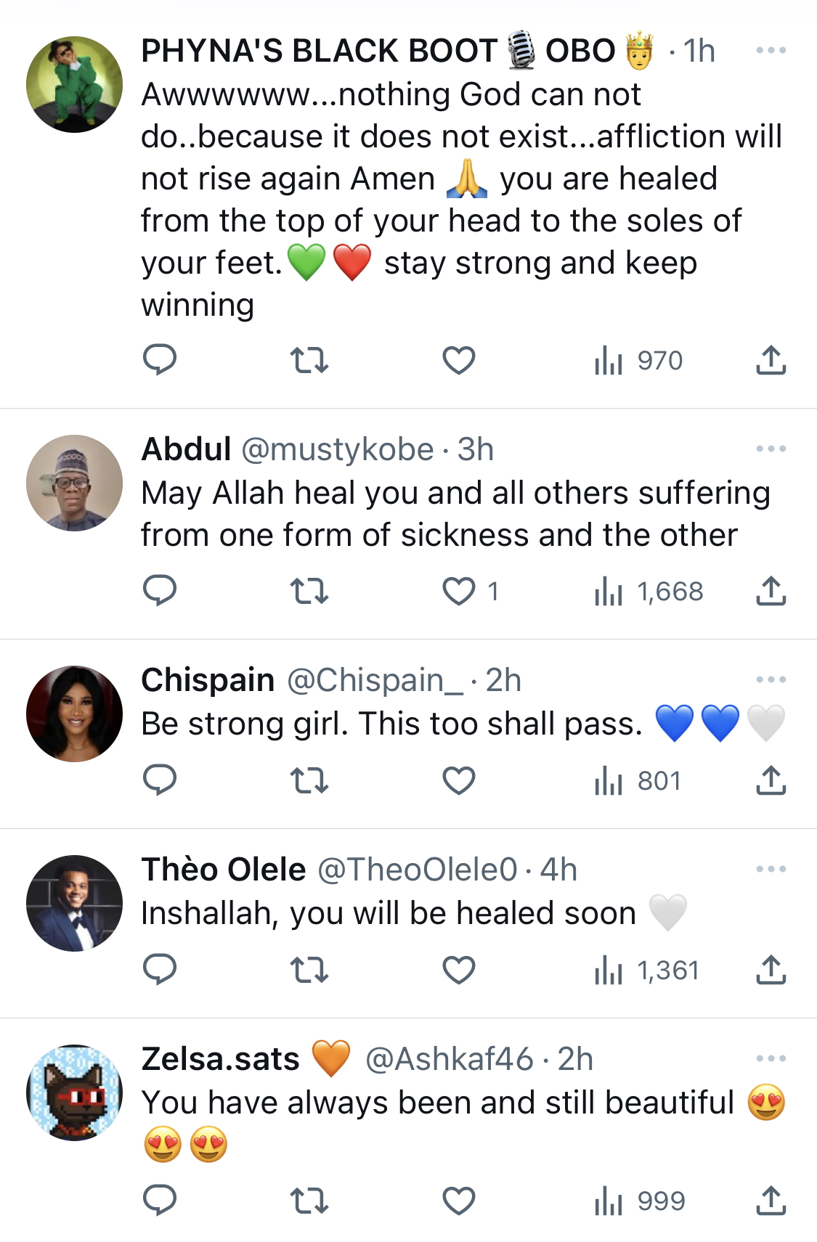Retweet Chispain's reply
The height and width of the screenshot is (1242, 817).
[x=309, y=780]
